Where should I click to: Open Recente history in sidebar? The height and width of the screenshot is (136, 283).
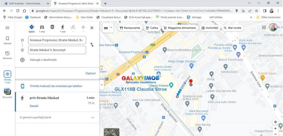click(7, 55)
